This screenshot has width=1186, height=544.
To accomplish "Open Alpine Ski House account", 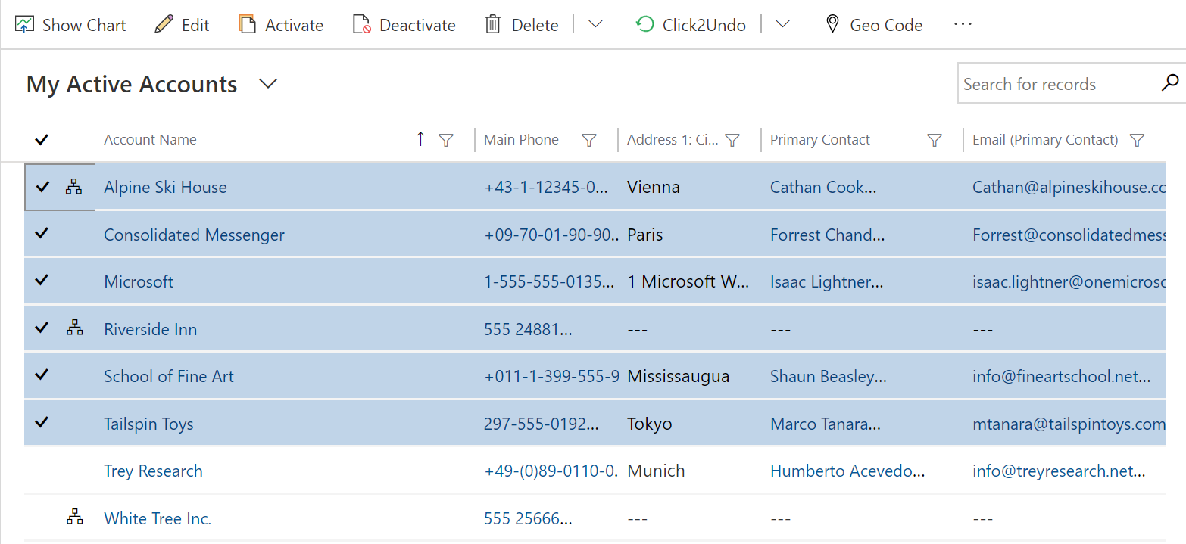I will tap(165, 187).
